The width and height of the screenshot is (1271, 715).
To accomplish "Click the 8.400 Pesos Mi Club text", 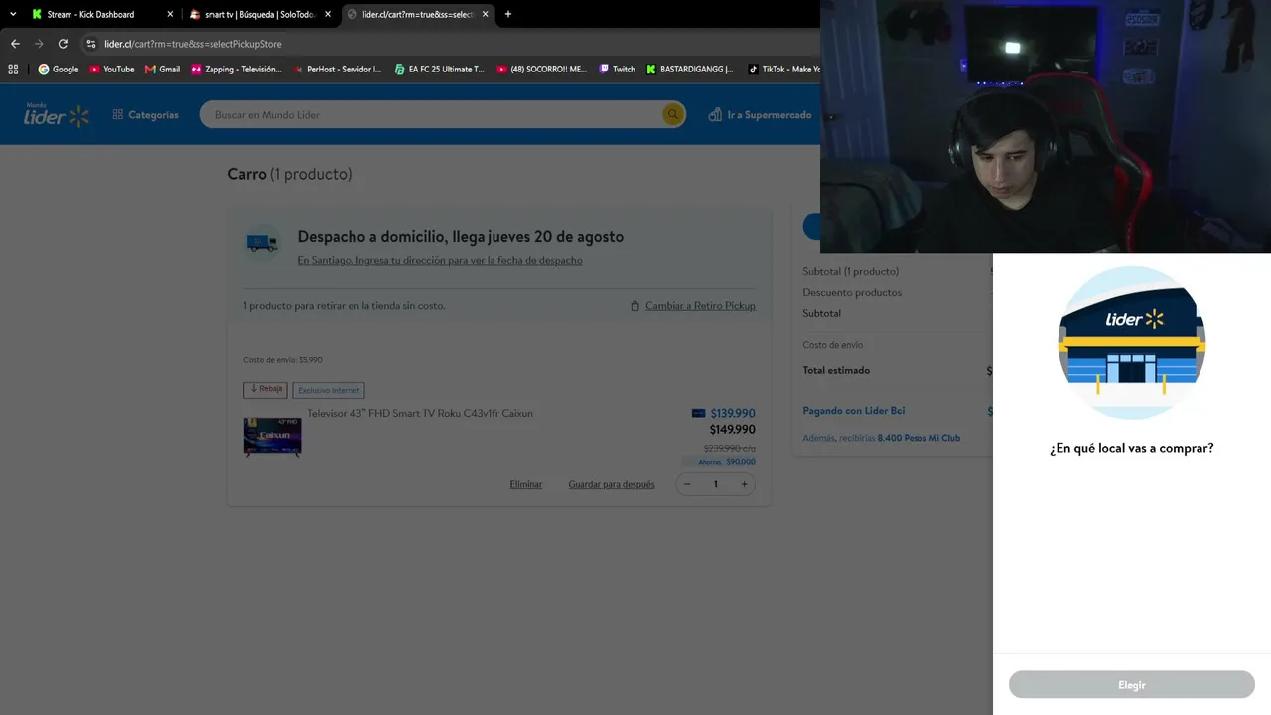I will coord(918,438).
